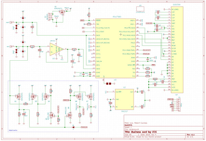Select the VBAT pin on SSD1306
This screenshot has width=206, height=141.
coord(173,23)
